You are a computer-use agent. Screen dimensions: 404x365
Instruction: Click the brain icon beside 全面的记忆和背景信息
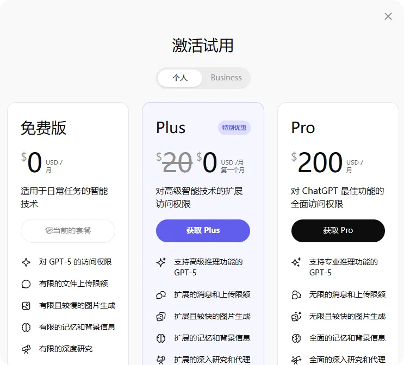(296, 338)
